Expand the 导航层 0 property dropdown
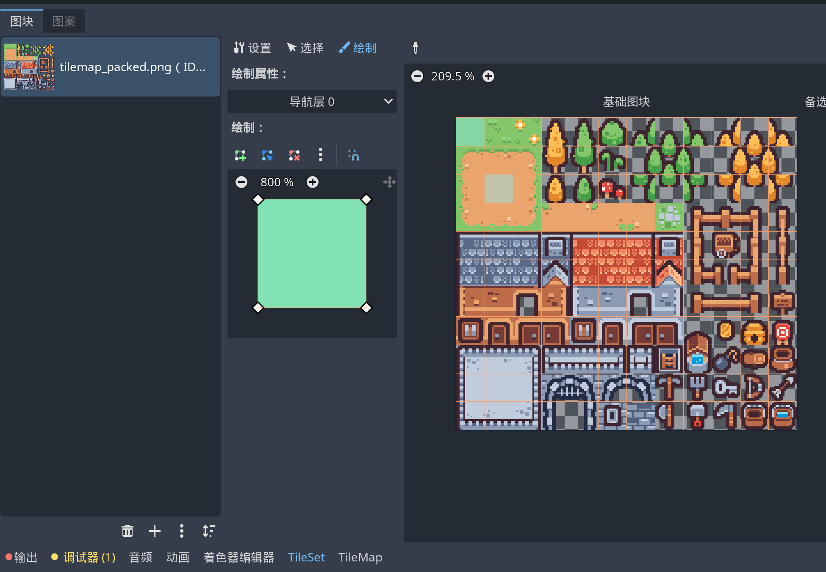Screen dimensions: 826x572 [x=312, y=102]
